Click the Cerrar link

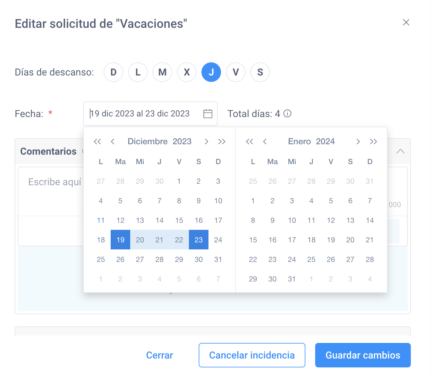[x=160, y=355]
